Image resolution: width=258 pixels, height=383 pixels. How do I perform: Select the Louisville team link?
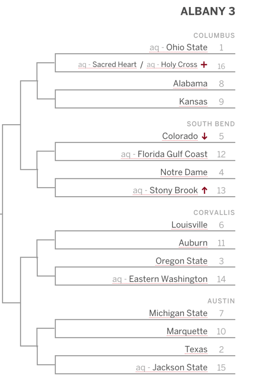tap(189, 225)
